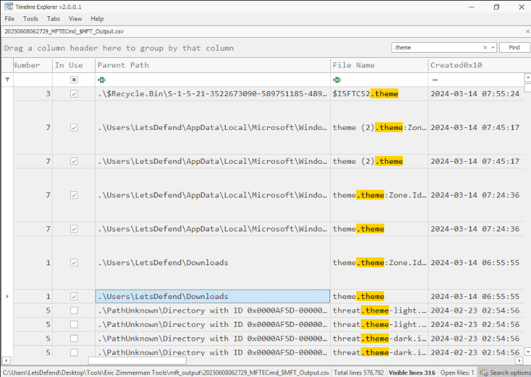The width and height of the screenshot is (531, 377).
Task: Open the View menu
Action: tap(75, 19)
